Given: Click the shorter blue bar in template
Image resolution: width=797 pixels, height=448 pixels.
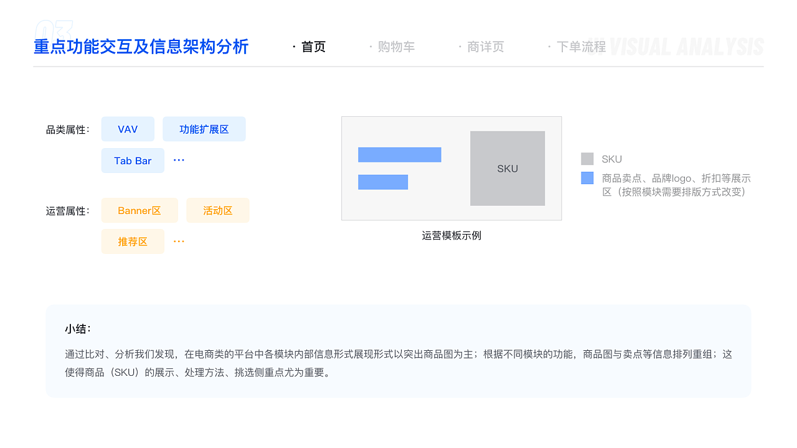Looking at the screenshot, I should click(x=383, y=182).
